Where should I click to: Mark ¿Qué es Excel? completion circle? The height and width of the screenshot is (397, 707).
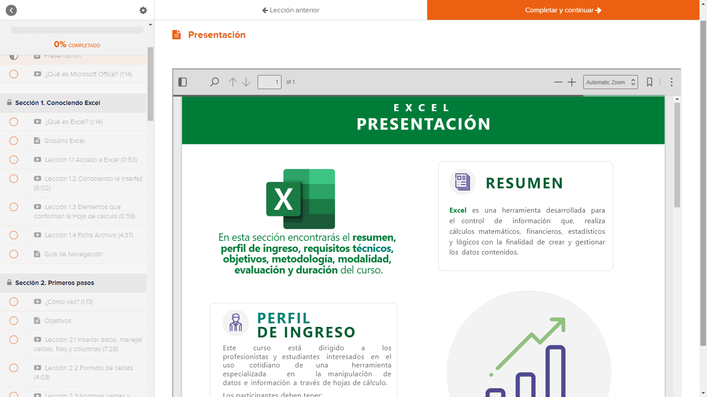[14, 122]
